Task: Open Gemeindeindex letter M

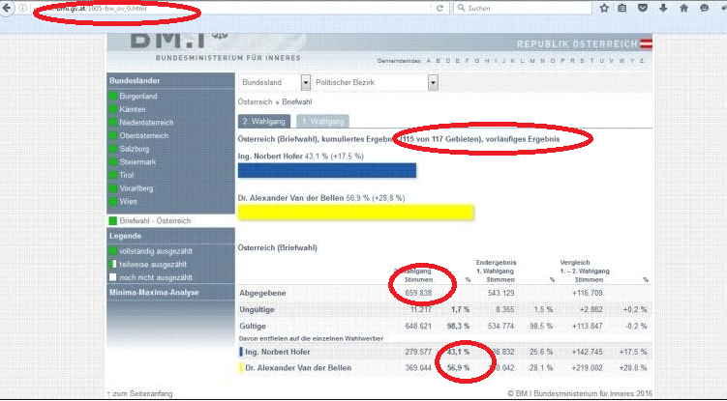Action: point(531,61)
